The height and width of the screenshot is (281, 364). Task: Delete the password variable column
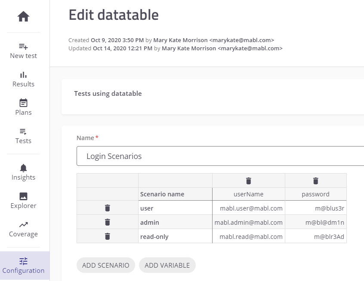point(315,181)
